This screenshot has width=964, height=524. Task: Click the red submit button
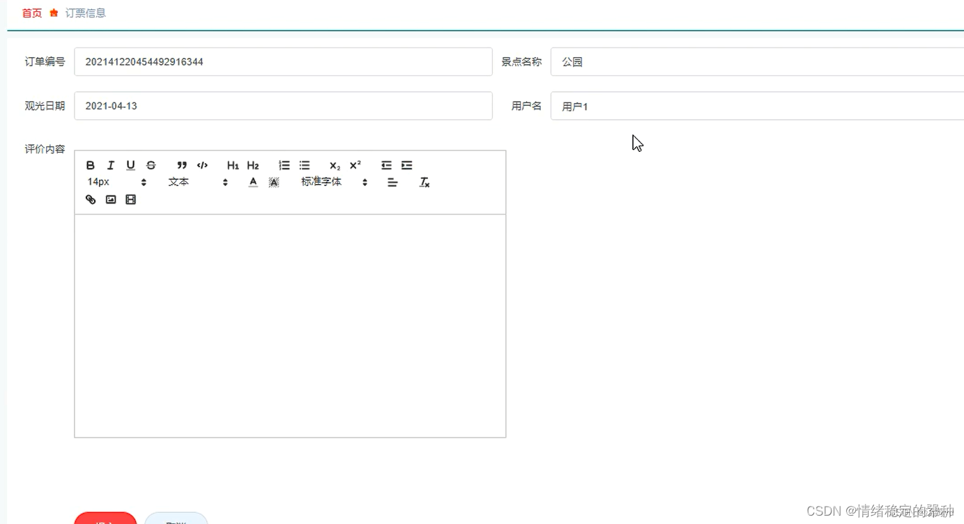[x=105, y=518]
